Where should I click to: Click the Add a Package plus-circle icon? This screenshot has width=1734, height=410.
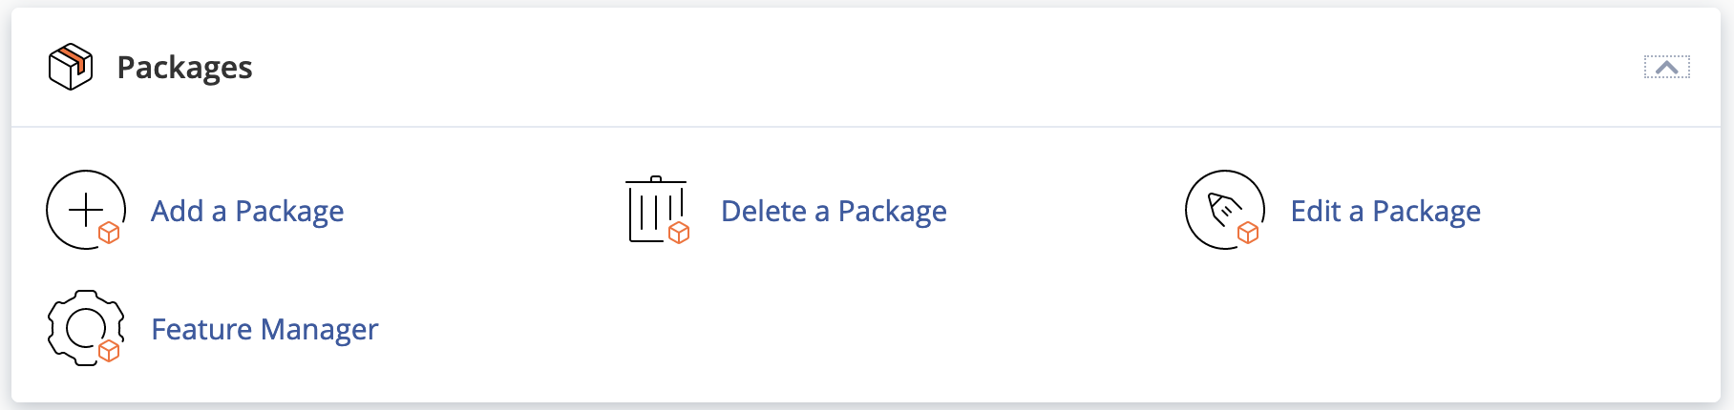pos(85,210)
